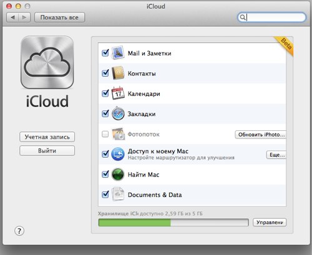Click the Закладки label
Image resolution: width=312 pixels, height=255 pixels.
(142, 114)
